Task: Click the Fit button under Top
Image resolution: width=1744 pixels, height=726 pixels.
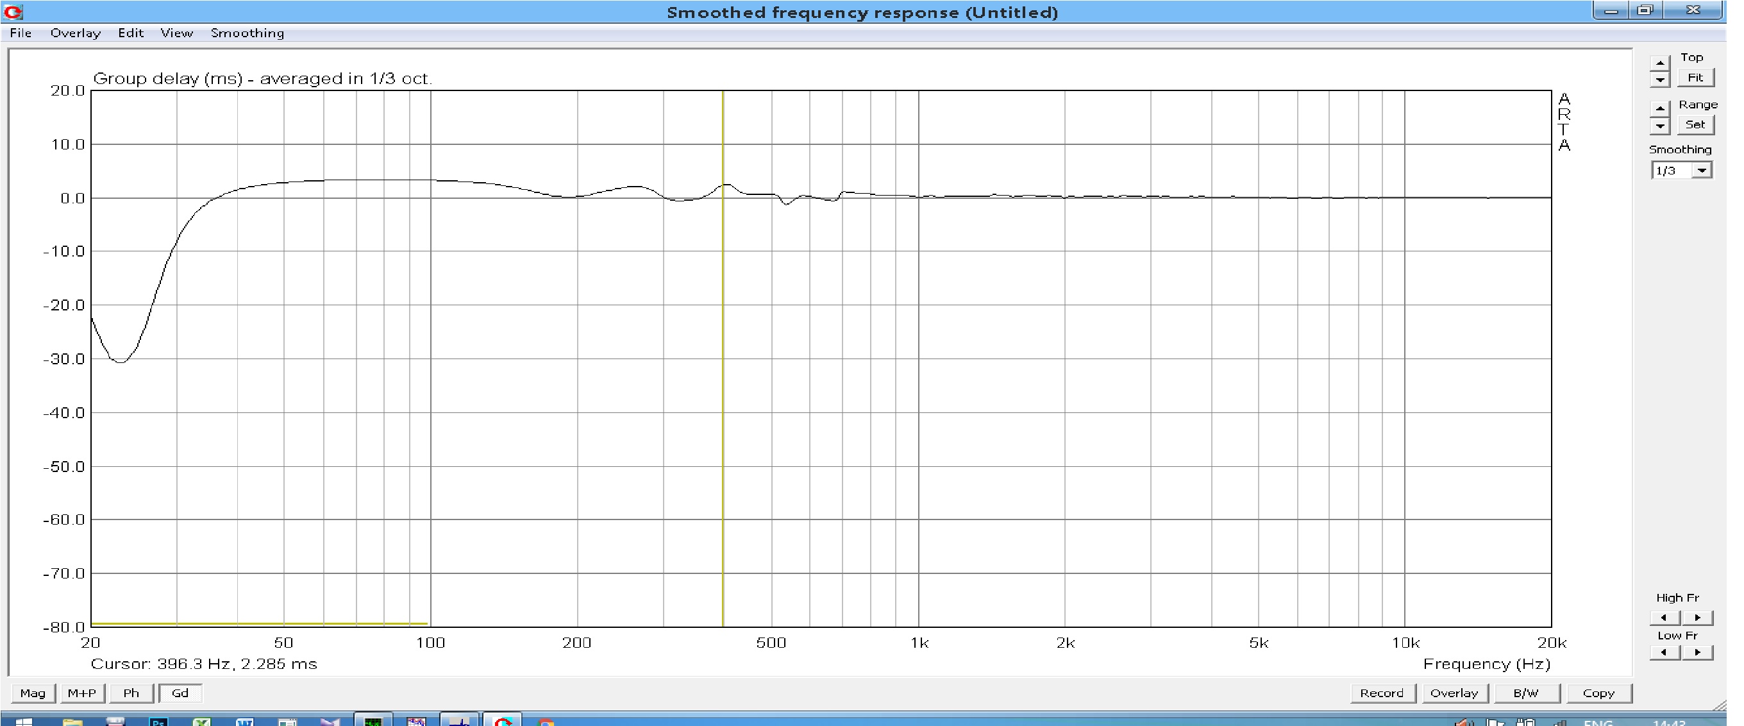Action: pos(1695,78)
